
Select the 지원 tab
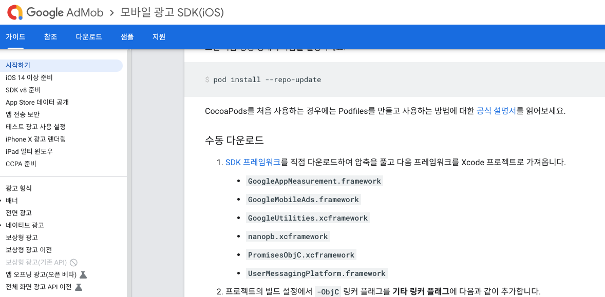[x=159, y=37]
